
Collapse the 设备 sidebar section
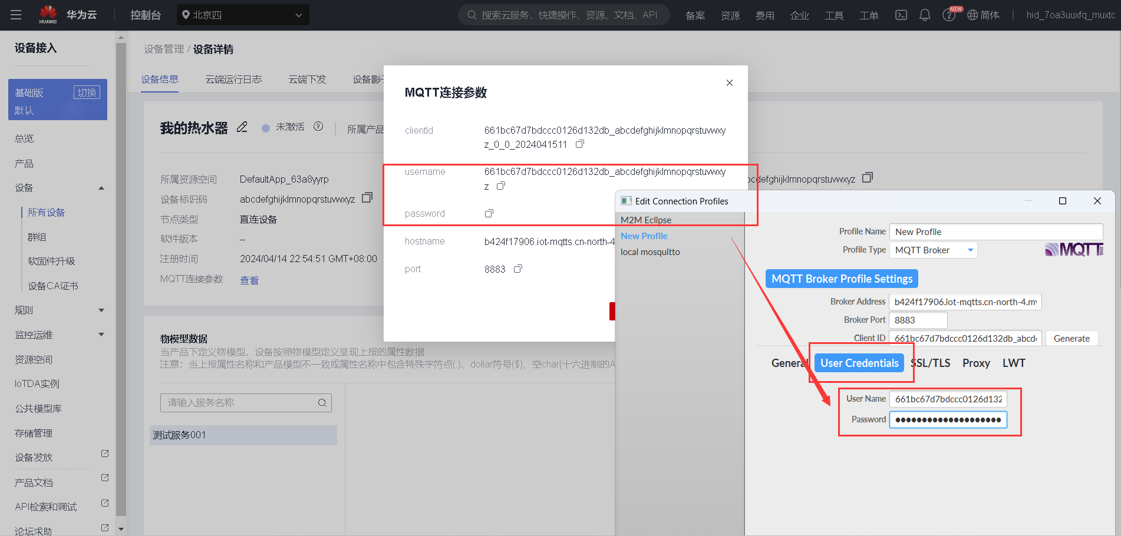101,188
